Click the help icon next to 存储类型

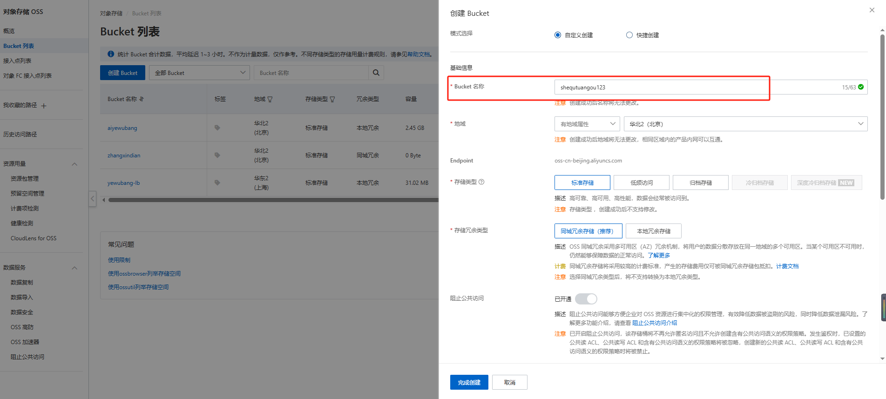click(x=481, y=182)
